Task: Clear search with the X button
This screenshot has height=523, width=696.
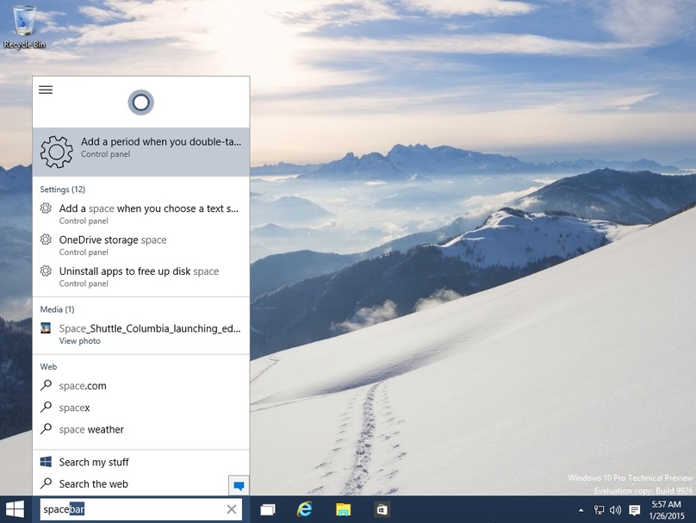Action: click(231, 509)
